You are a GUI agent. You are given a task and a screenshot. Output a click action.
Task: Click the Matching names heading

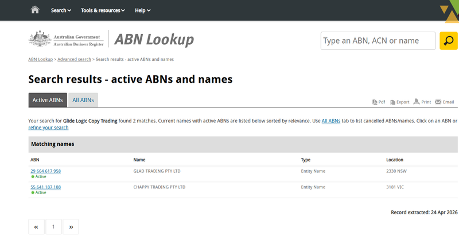(53, 144)
